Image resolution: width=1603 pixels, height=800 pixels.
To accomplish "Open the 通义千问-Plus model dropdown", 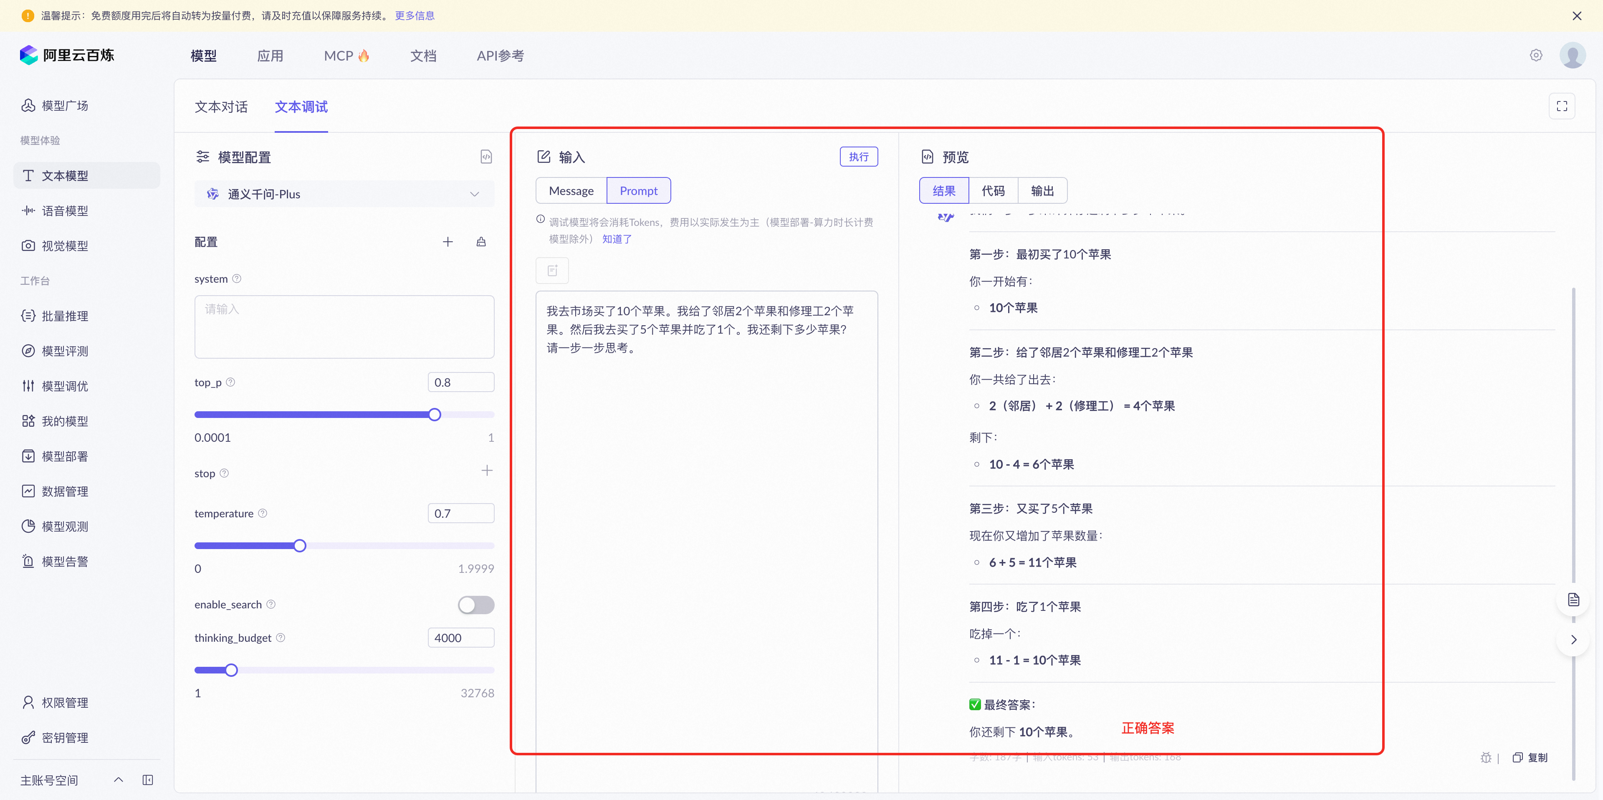I will (344, 194).
